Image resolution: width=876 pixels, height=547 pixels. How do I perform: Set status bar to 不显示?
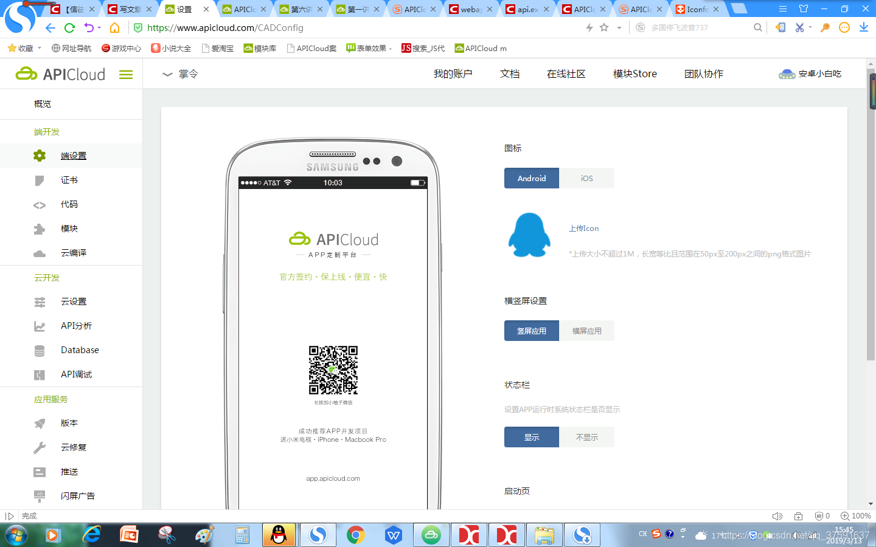pyautogui.click(x=586, y=437)
